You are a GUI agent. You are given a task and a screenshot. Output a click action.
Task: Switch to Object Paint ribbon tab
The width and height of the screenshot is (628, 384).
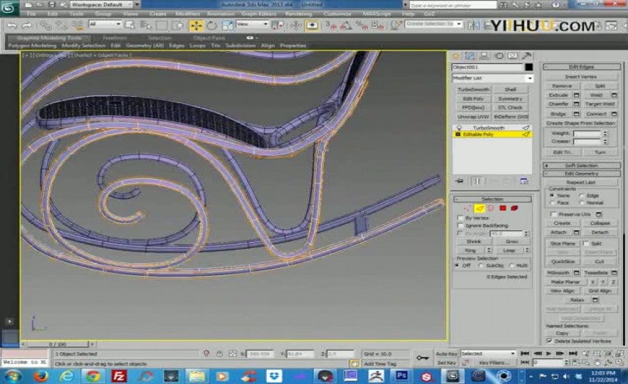209,38
